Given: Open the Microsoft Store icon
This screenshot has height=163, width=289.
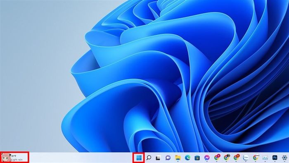Looking at the screenshot, I should (x=197, y=158).
